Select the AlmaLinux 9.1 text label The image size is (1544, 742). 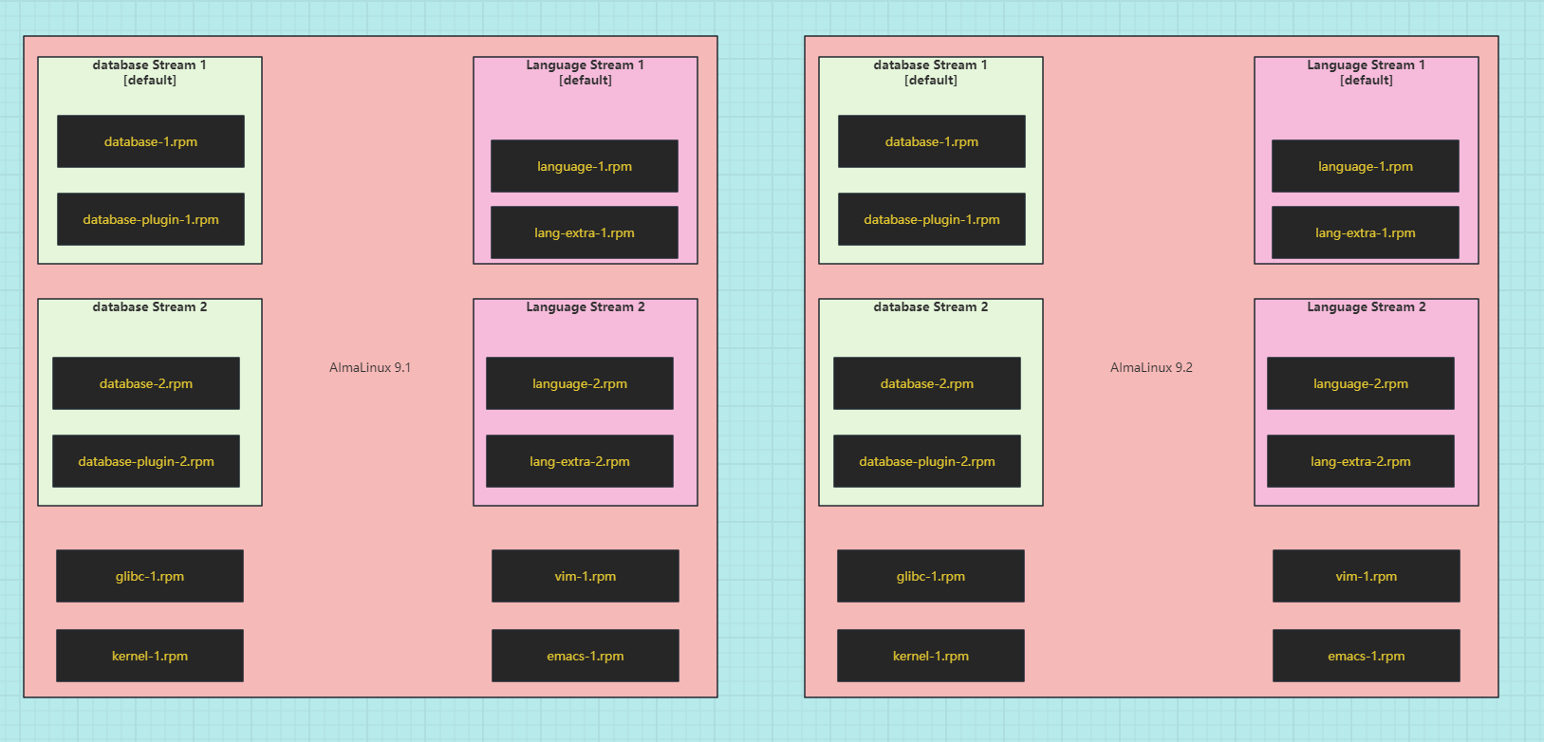[x=370, y=367]
